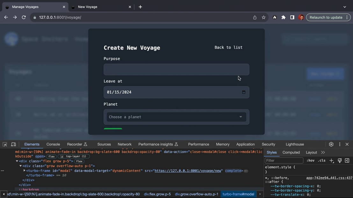This screenshot has width=353, height=198.
Task: Collapse the div flex grow p-5 node
Action: (x=17, y=161)
